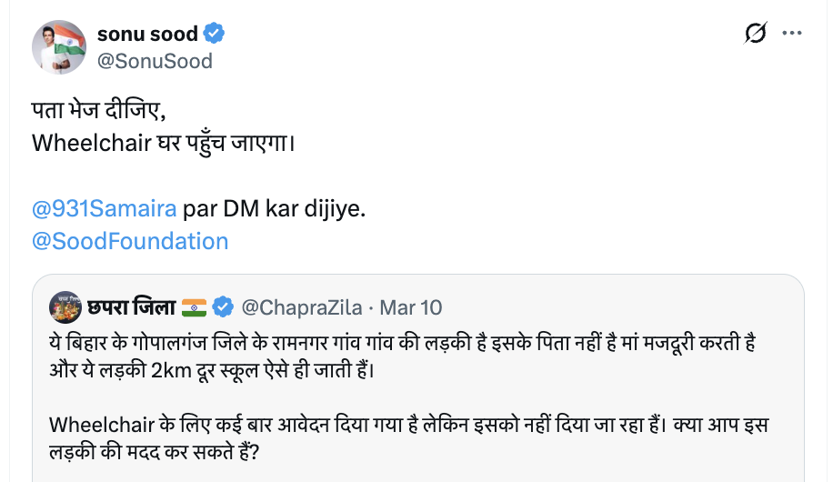Viewport: 833px width, 482px height.
Task: Click the verified badge next to छपरा जिला
Action: [x=223, y=307]
